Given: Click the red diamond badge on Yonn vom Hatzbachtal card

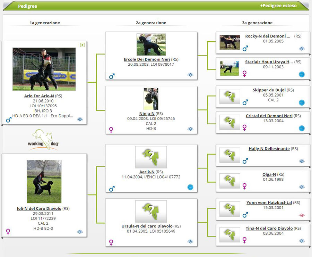Looking at the screenshot, I should (x=302, y=215).
